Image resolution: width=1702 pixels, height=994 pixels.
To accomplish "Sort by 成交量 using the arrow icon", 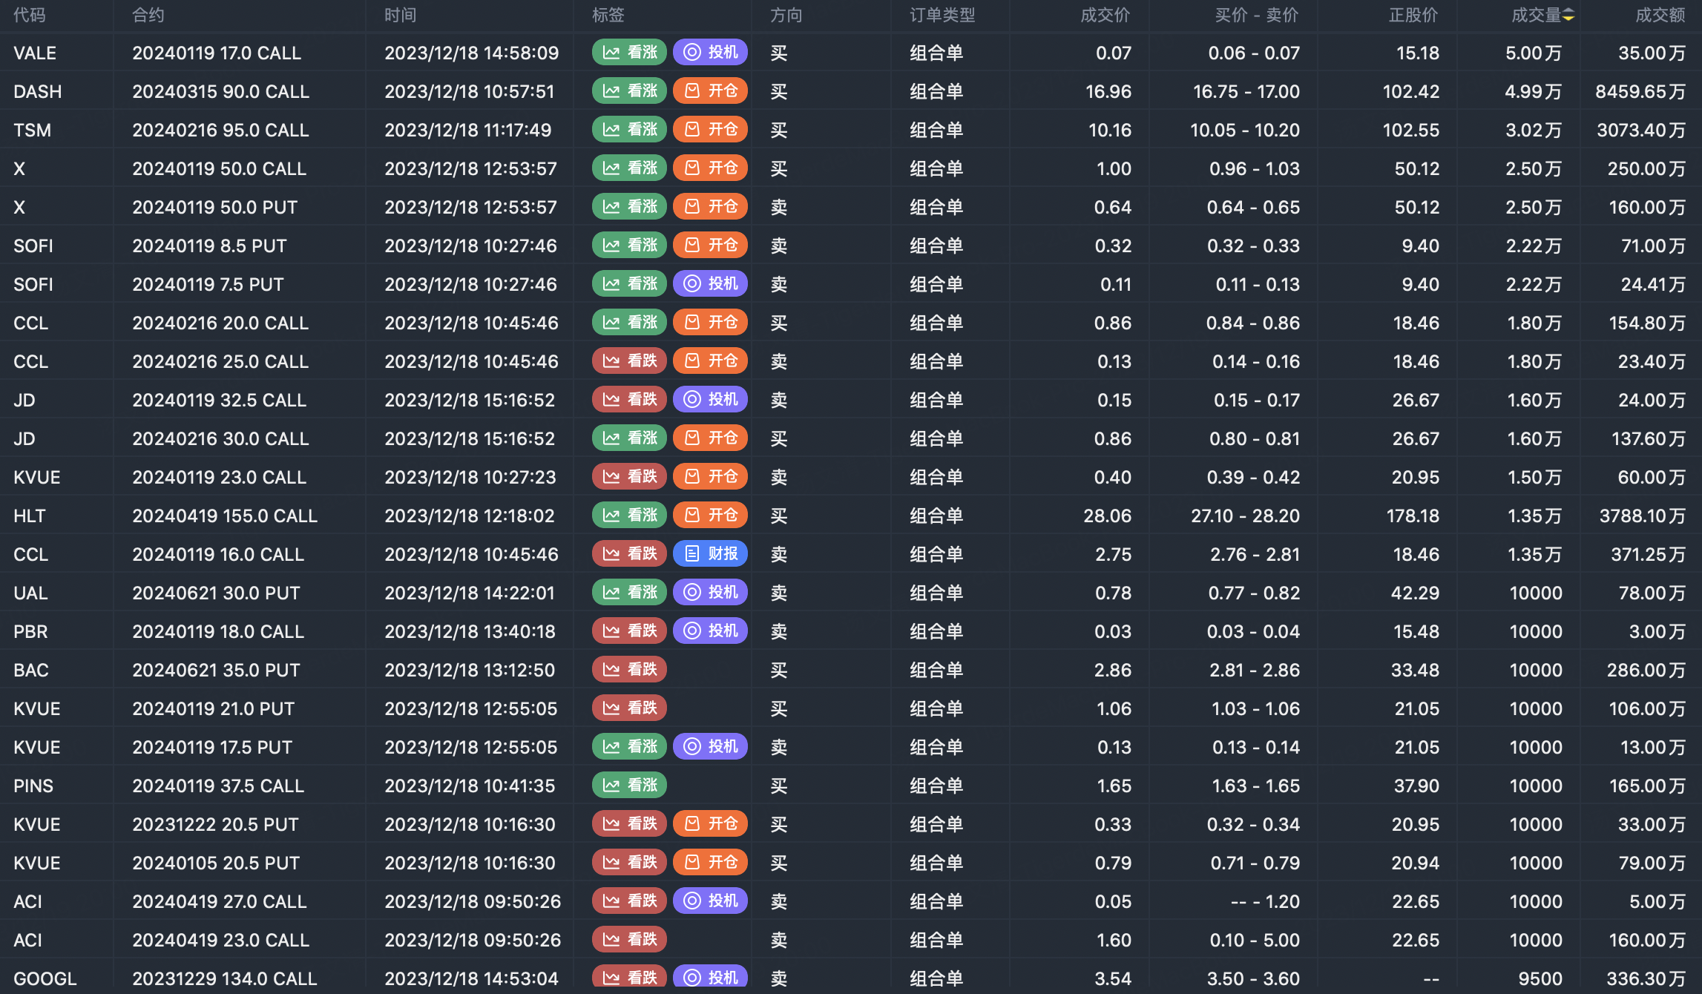I will pyautogui.click(x=1568, y=16).
